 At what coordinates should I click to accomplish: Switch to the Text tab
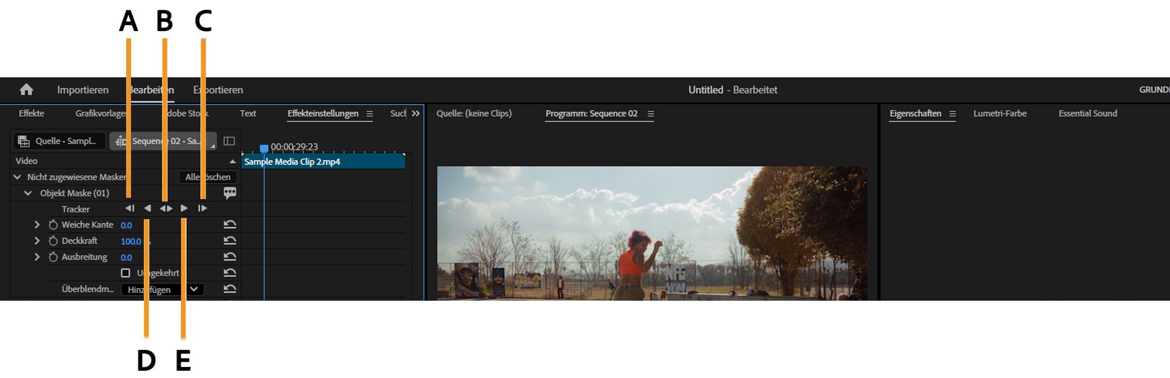click(248, 113)
